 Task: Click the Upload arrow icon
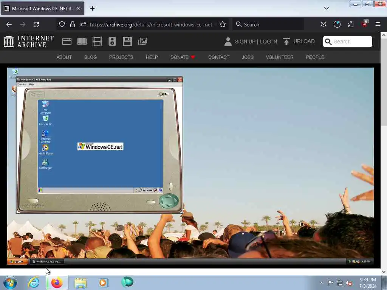click(286, 42)
